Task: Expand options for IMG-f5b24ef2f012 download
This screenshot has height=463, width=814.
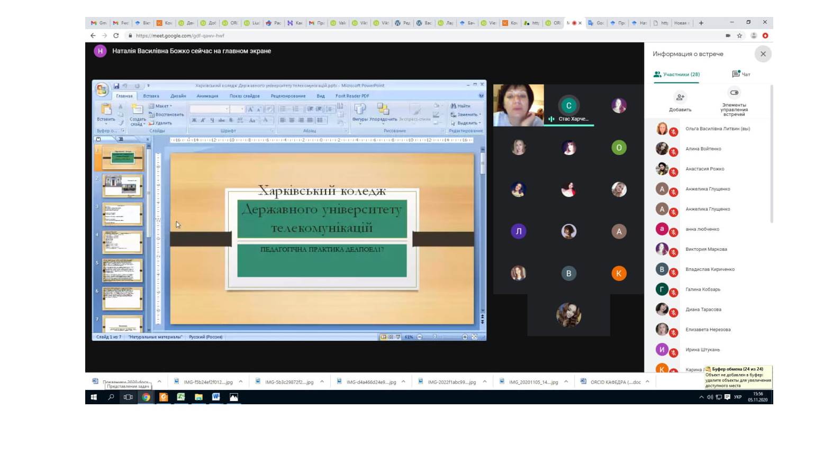Action: (241, 382)
